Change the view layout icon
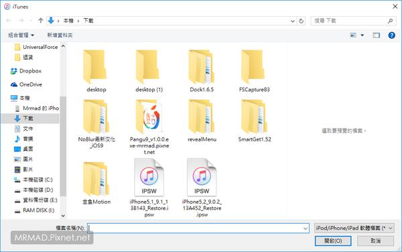Viewport: 402px width, 252px height. [353, 35]
